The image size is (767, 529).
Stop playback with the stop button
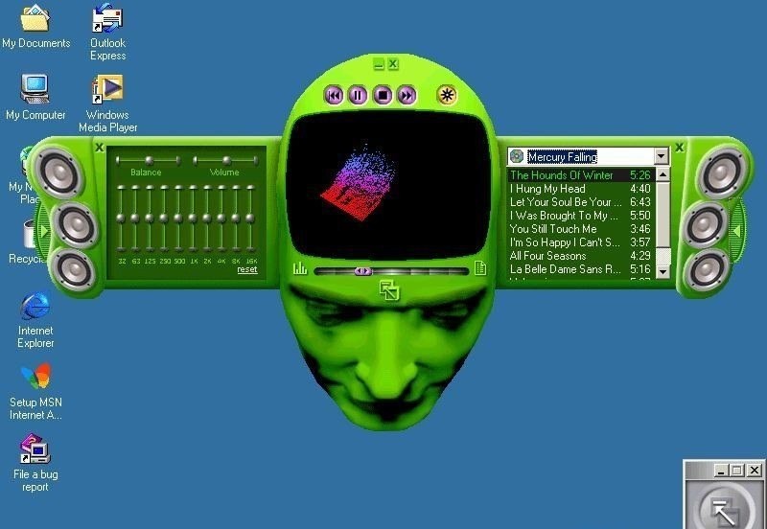point(383,95)
